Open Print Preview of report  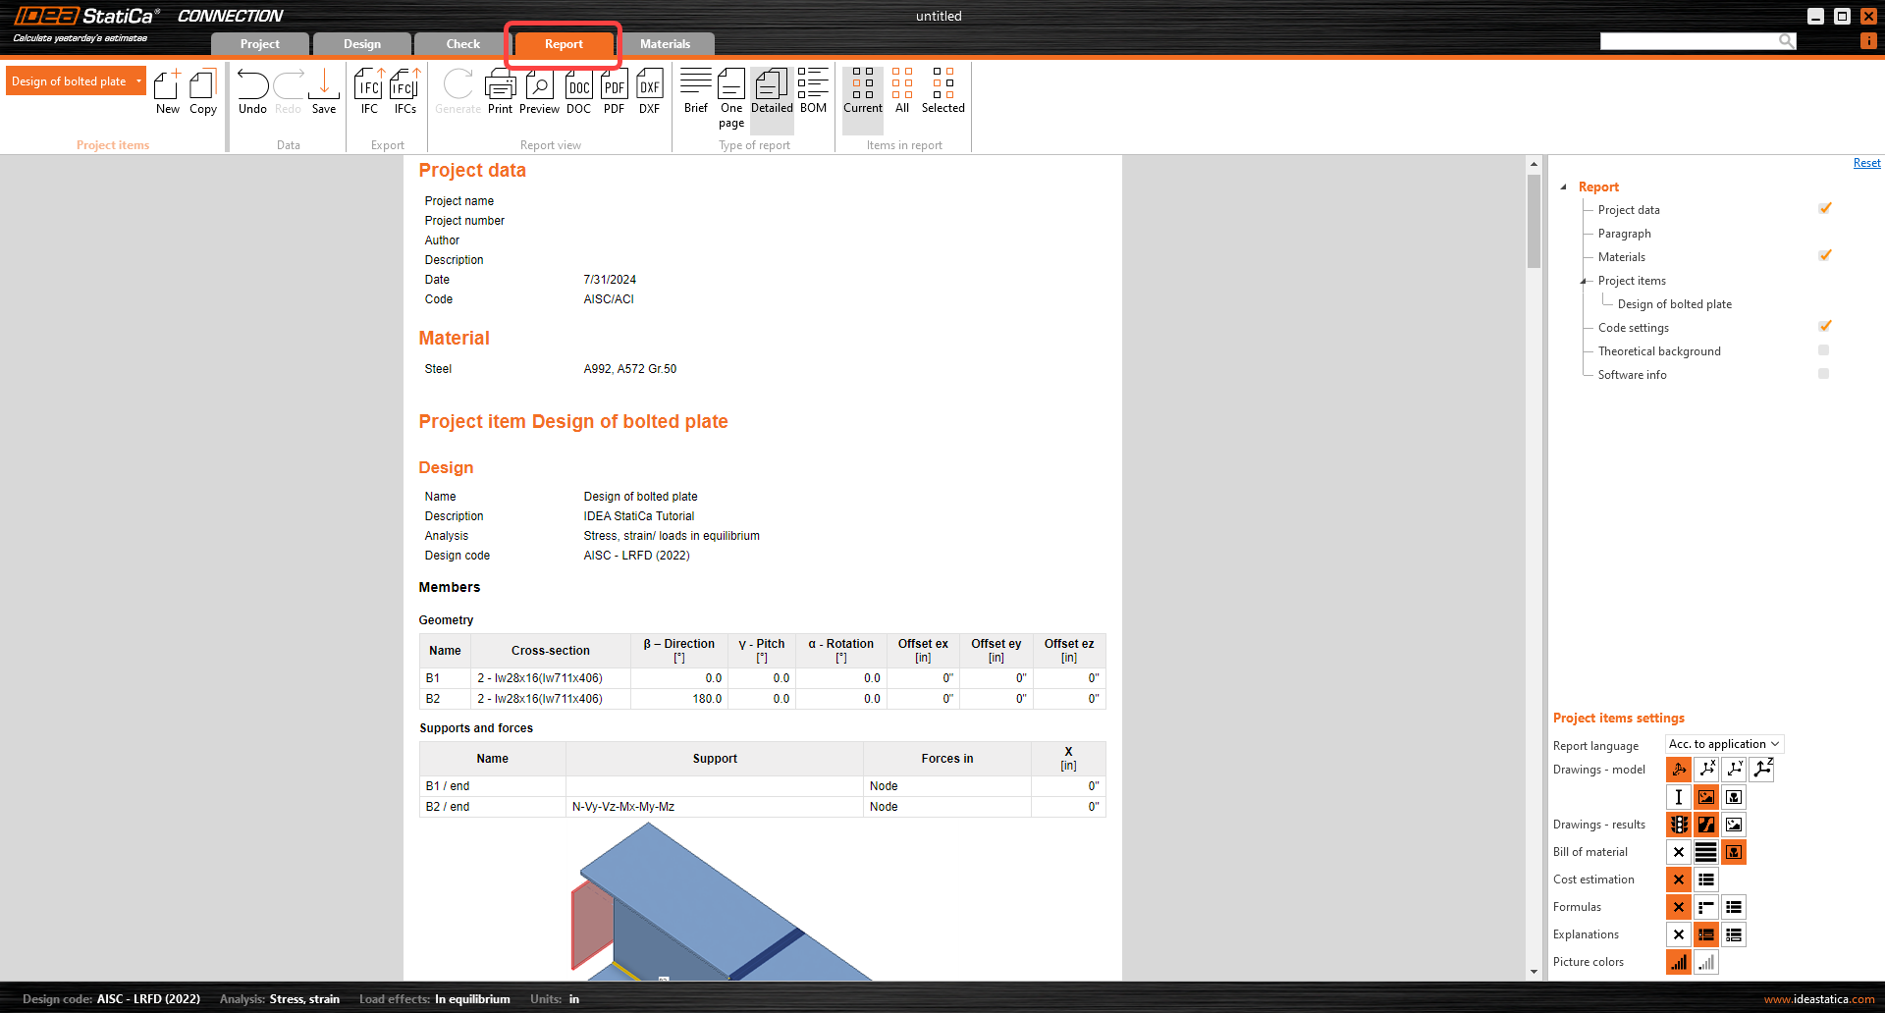click(539, 92)
